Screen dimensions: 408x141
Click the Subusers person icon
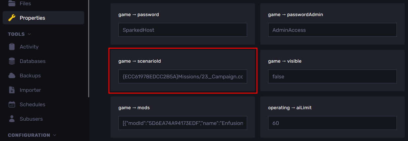pos(12,119)
